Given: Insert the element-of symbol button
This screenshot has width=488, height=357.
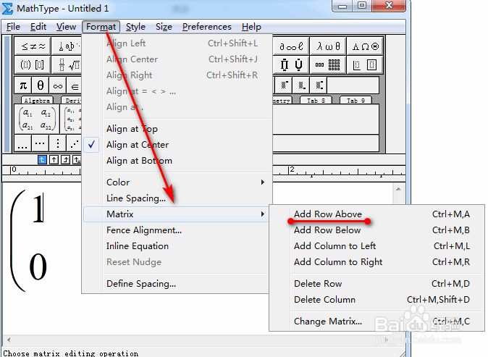Looking at the screenshot, I should click(74, 85).
